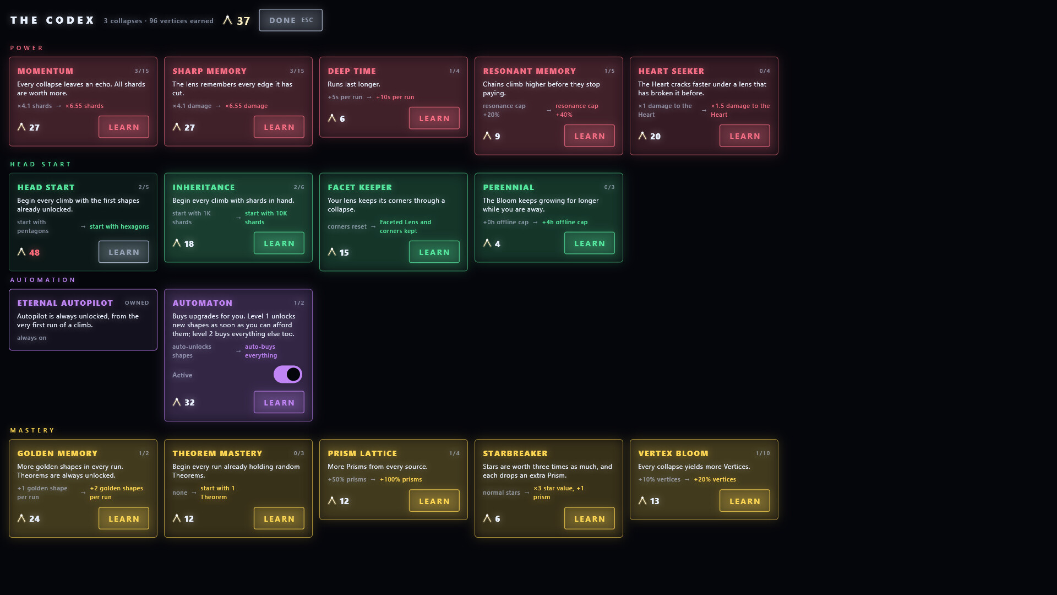Click the vertex cost icon on Automaton
Viewport: 1057px width, 595px height.
[177, 403]
